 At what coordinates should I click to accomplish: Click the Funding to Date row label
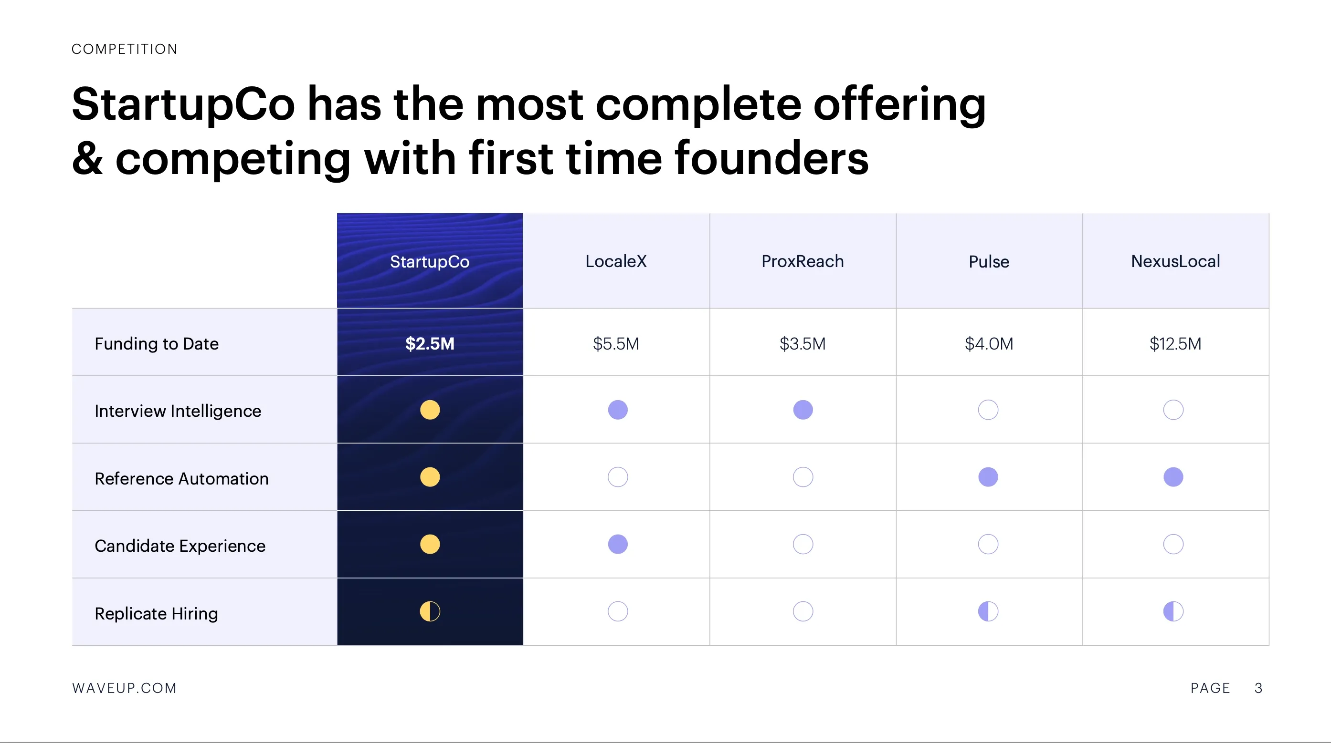click(x=157, y=344)
